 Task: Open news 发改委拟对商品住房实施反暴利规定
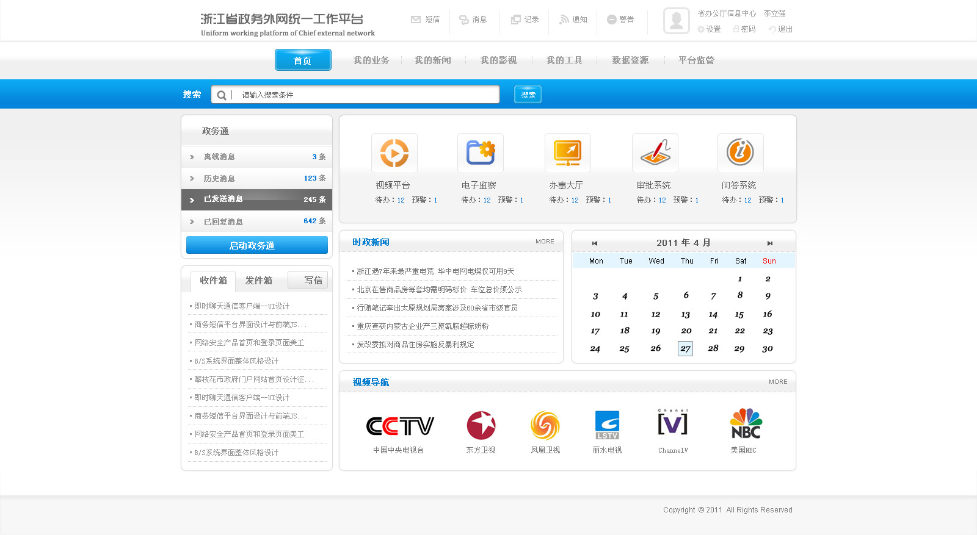(415, 345)
